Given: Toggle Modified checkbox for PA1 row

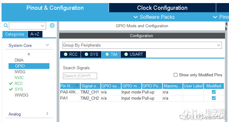Looking at the screenshot, I should click(x=213, y=98).
